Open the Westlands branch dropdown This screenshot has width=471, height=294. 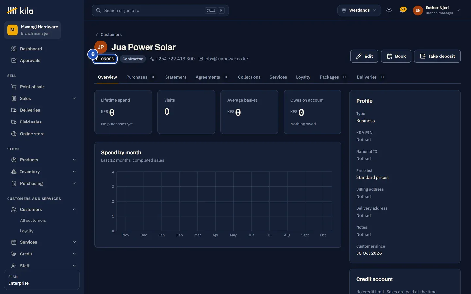(x=359, y=10)
